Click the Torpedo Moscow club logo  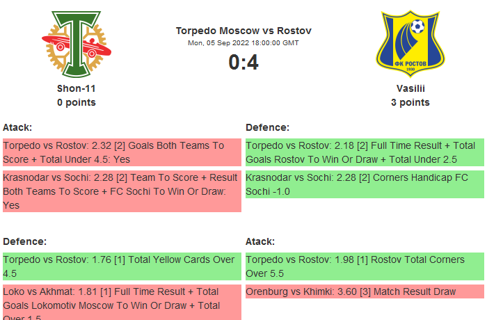[x=77, y=45]
